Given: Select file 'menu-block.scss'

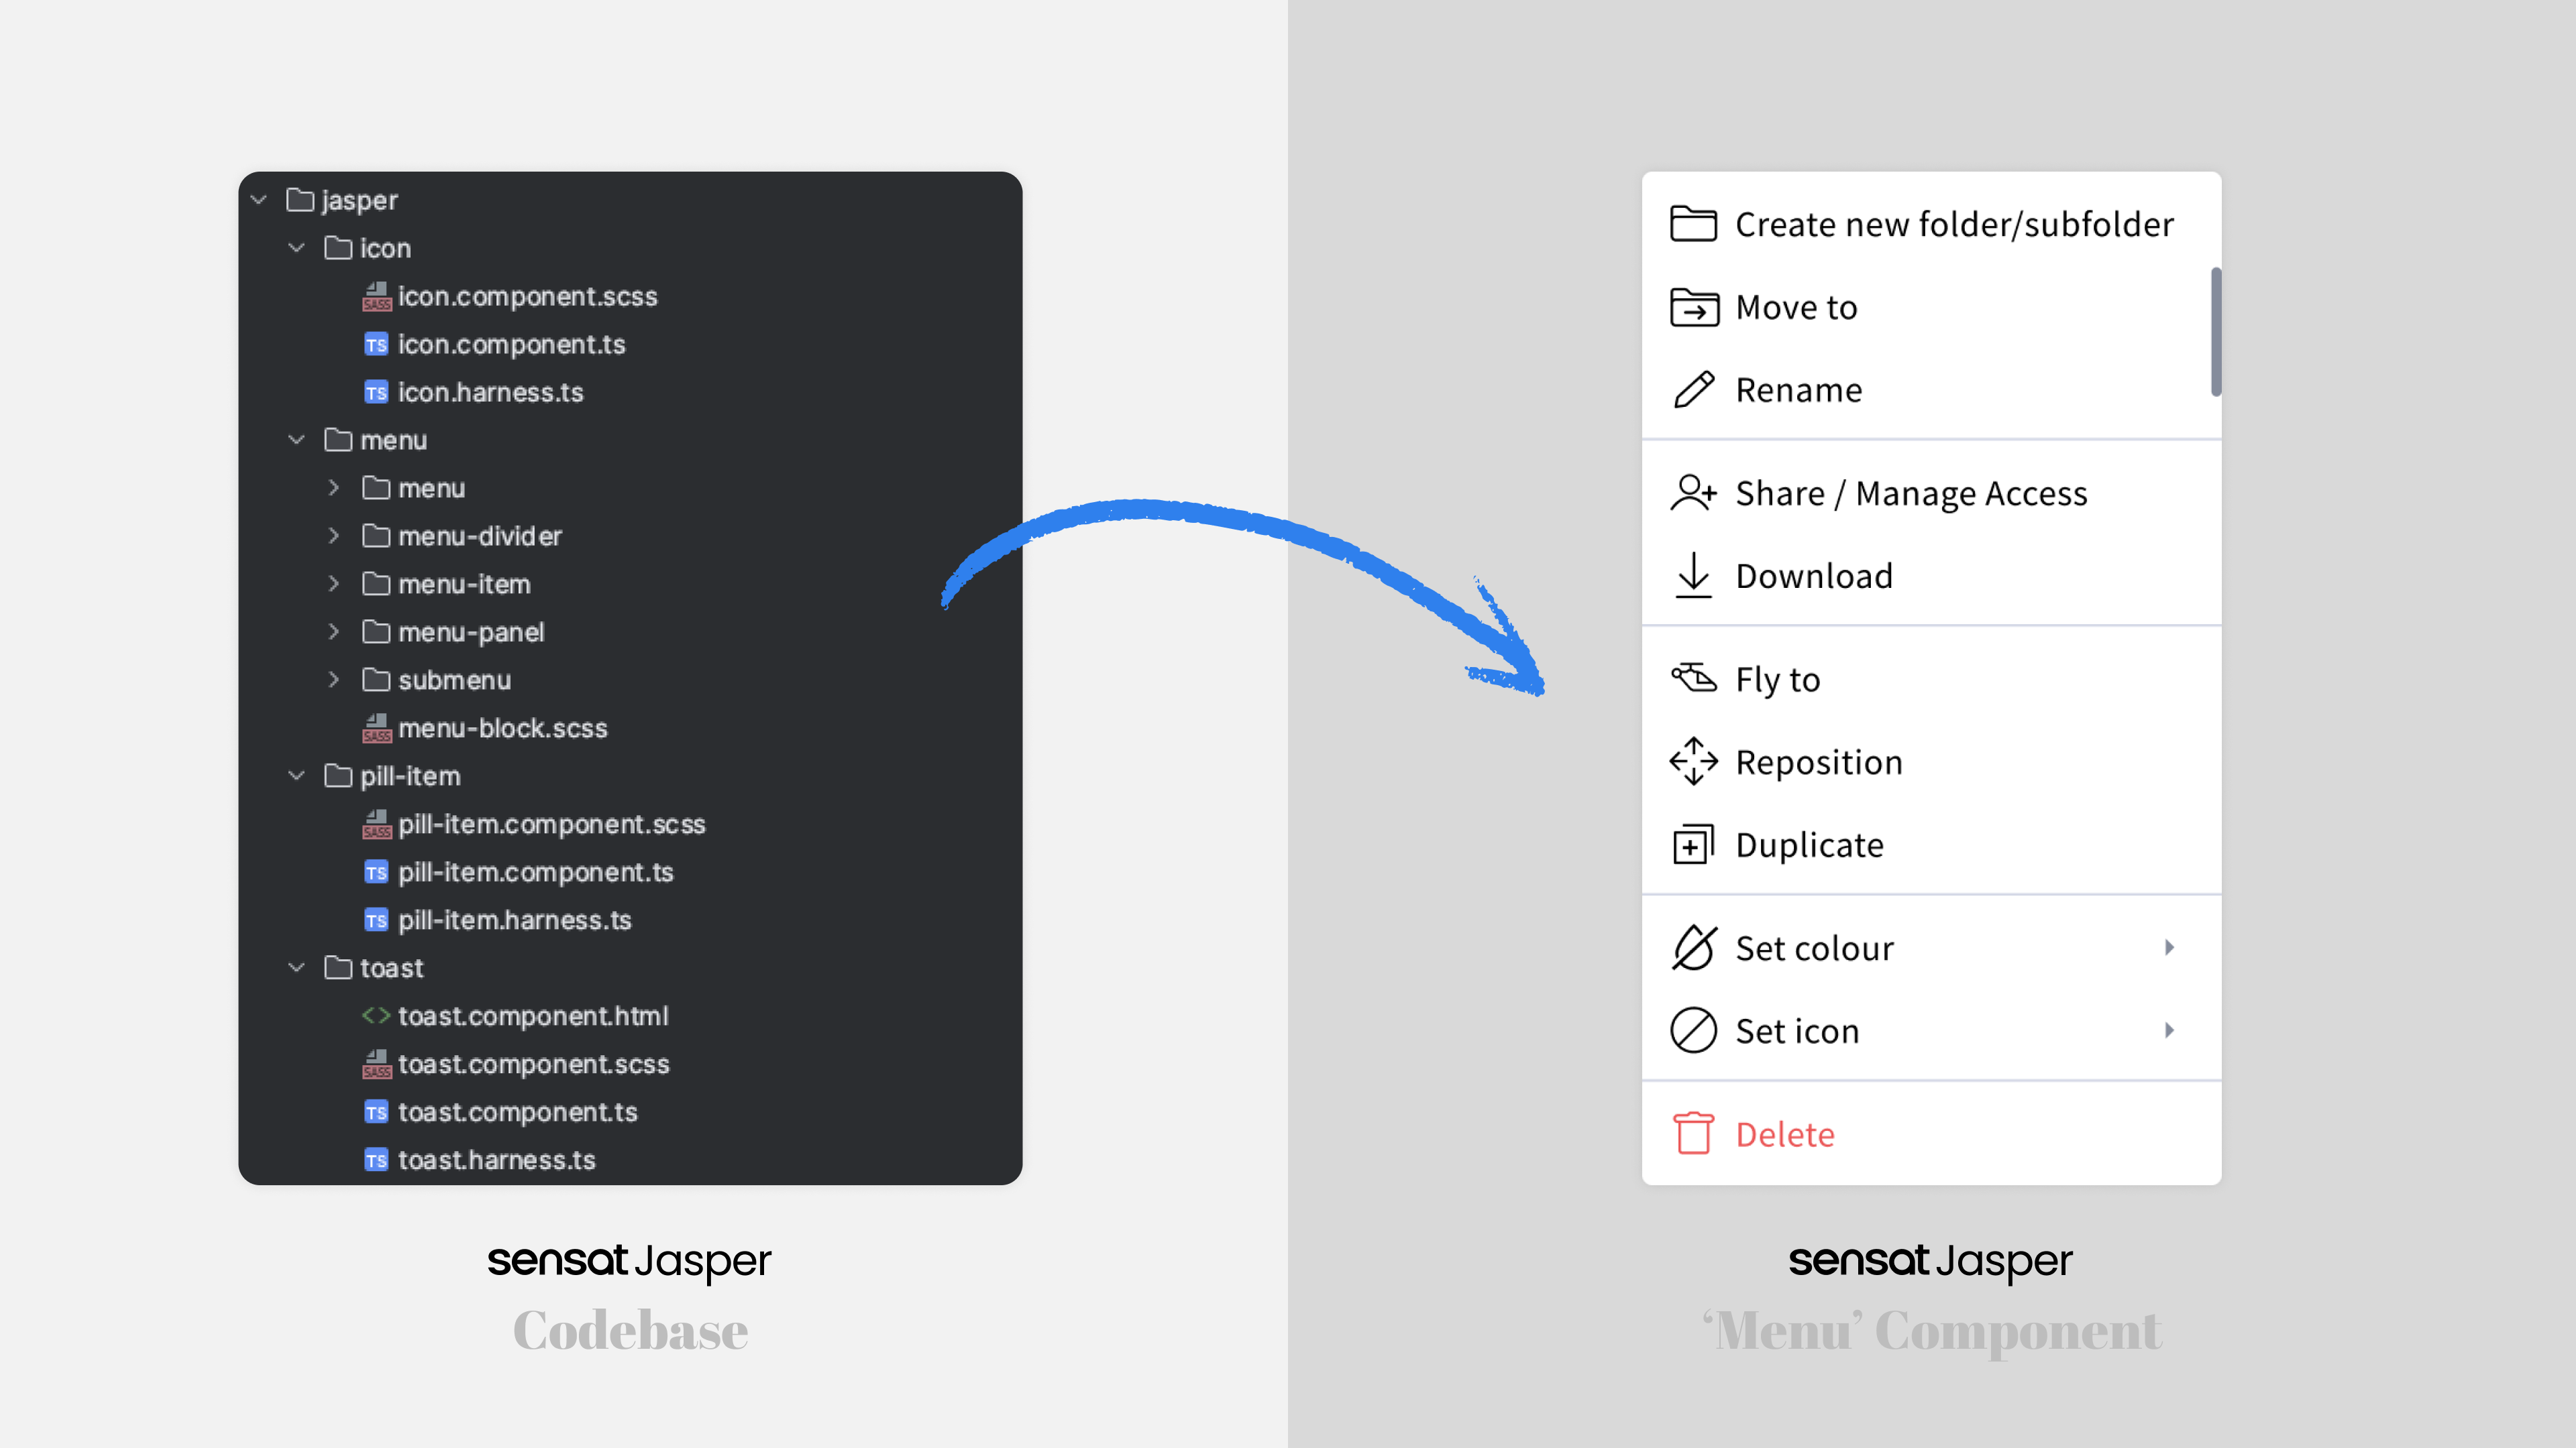Looking at the screenshot, I should click(502, 727).
